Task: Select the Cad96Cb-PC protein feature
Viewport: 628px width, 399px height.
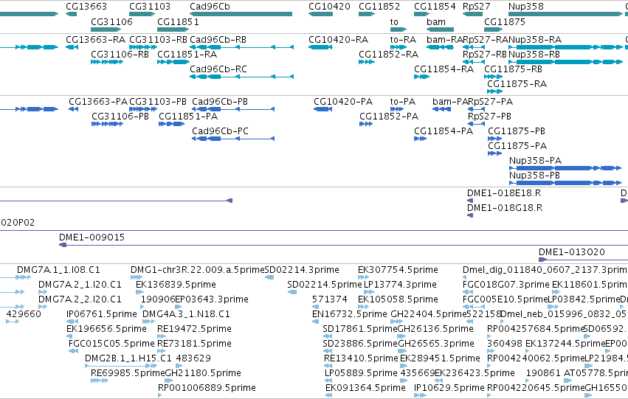Action: pos(233,139)
